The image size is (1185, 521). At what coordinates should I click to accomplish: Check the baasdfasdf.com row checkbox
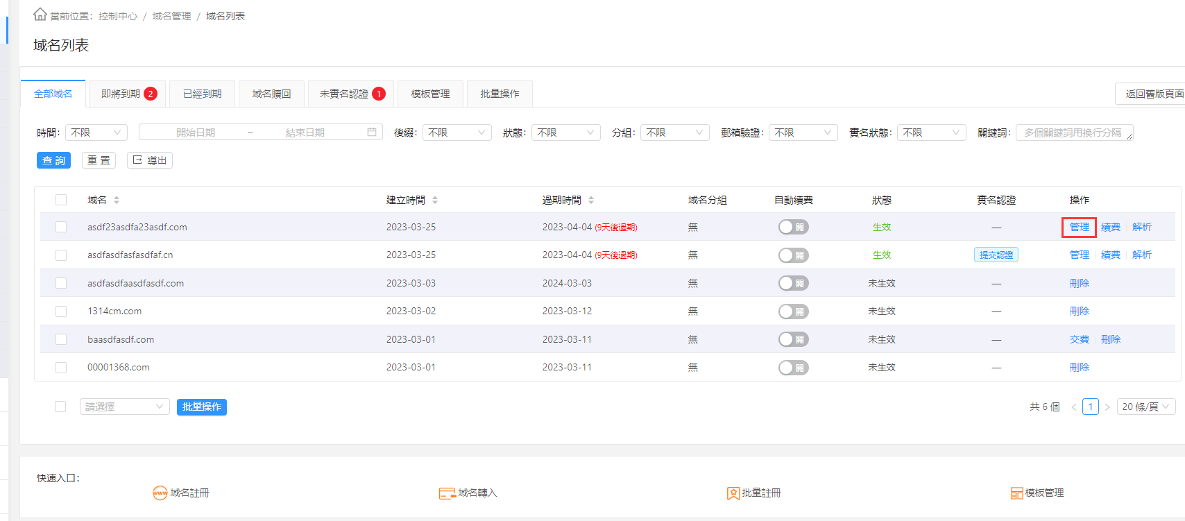pos(61,339)
